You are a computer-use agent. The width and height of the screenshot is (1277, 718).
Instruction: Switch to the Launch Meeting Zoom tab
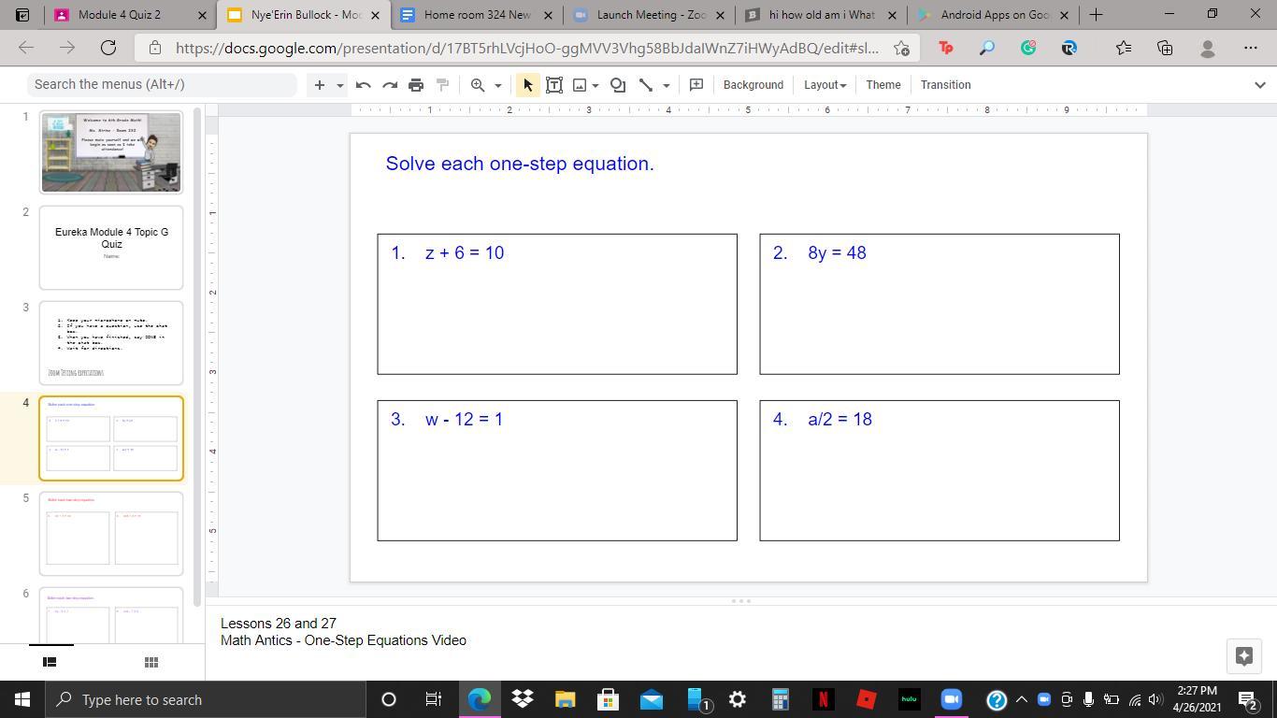click(x=651, y=15)
